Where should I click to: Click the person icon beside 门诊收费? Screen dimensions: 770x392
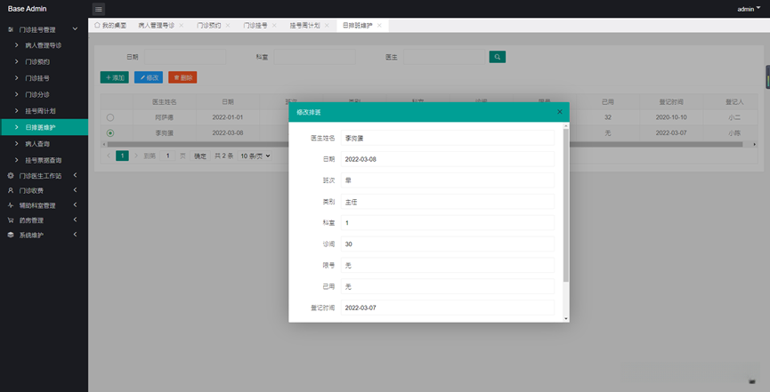pos(11,190)
